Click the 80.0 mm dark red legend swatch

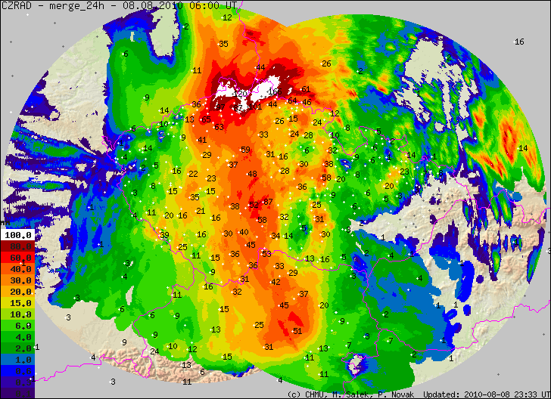pyautogui.click(x=17, y=246)
